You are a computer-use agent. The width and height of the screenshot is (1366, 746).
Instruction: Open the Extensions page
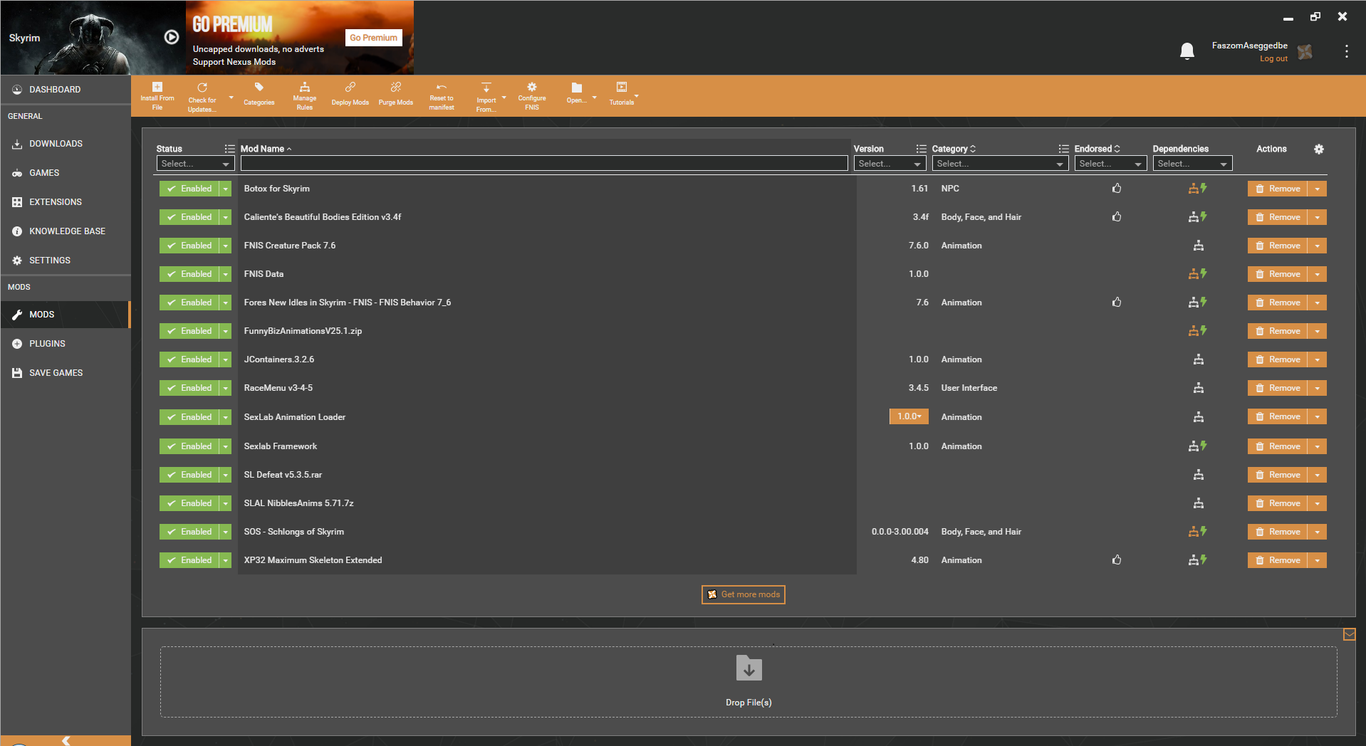tap(65, 202)
